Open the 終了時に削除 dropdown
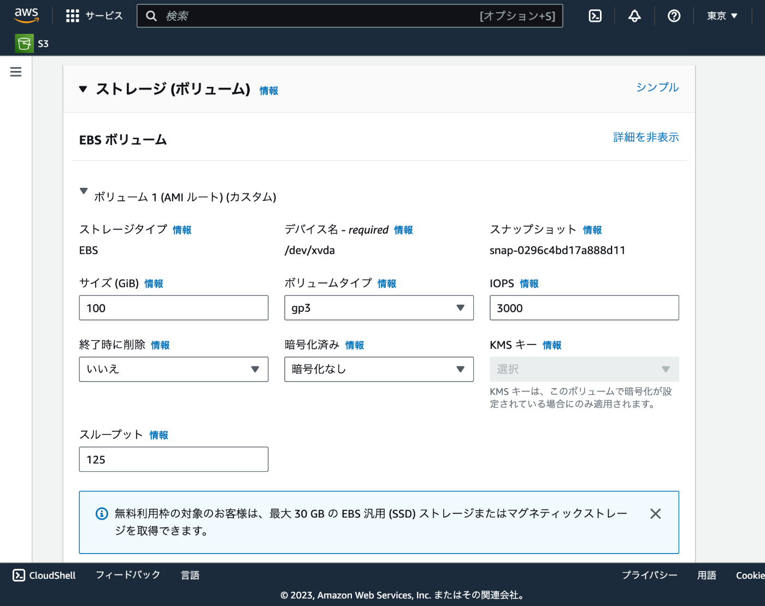The image size is (765, 606). 174,369
